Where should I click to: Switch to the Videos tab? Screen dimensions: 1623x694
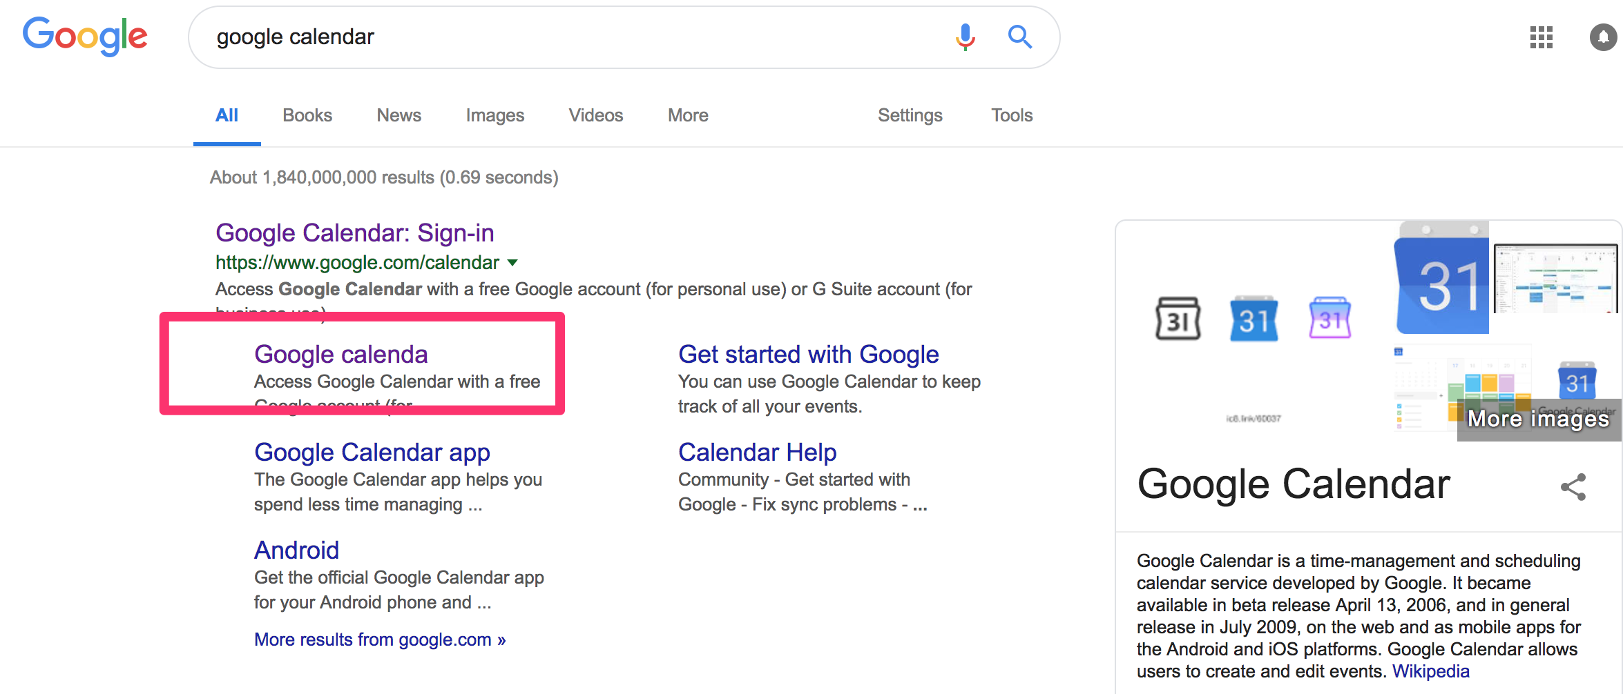(x=595, y=115)
